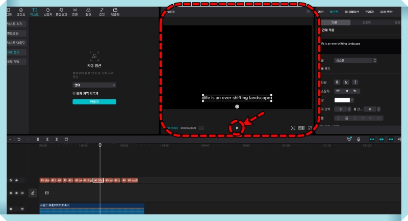
Task: Click the caption text edit field in the inspector
Action: (x=361, y=46)
